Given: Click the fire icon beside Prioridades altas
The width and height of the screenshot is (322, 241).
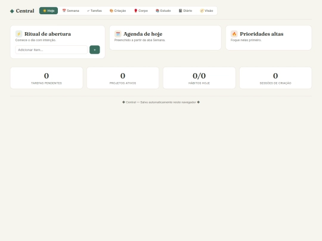Looking at the screenshot, I should [x=234, y=34].
